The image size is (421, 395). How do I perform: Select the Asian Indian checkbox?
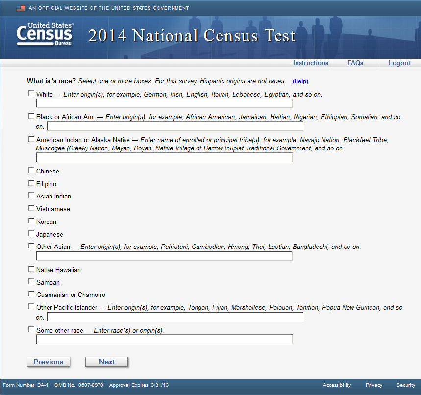tap(31, 196)
